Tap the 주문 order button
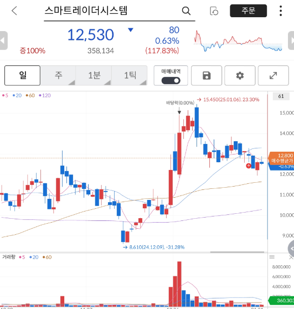Viewport: 294px width, 309px height. coord(248,11)
